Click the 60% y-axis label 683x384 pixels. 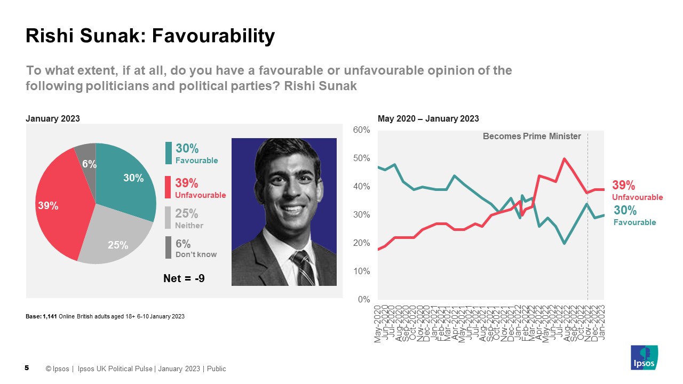pos(361,130)
